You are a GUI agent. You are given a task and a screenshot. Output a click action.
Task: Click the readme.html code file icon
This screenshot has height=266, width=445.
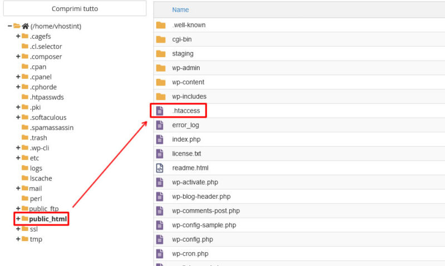pyautogui.click(x=160, y=168)
